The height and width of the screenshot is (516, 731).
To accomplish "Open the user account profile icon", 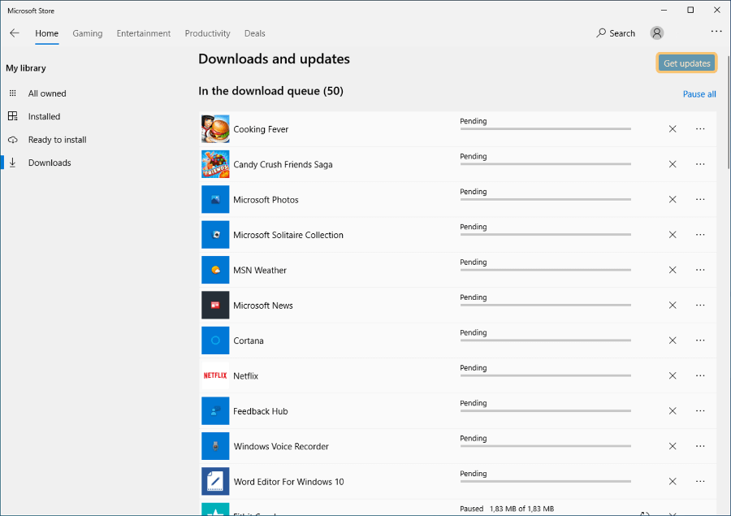I will tap(657, 33).
